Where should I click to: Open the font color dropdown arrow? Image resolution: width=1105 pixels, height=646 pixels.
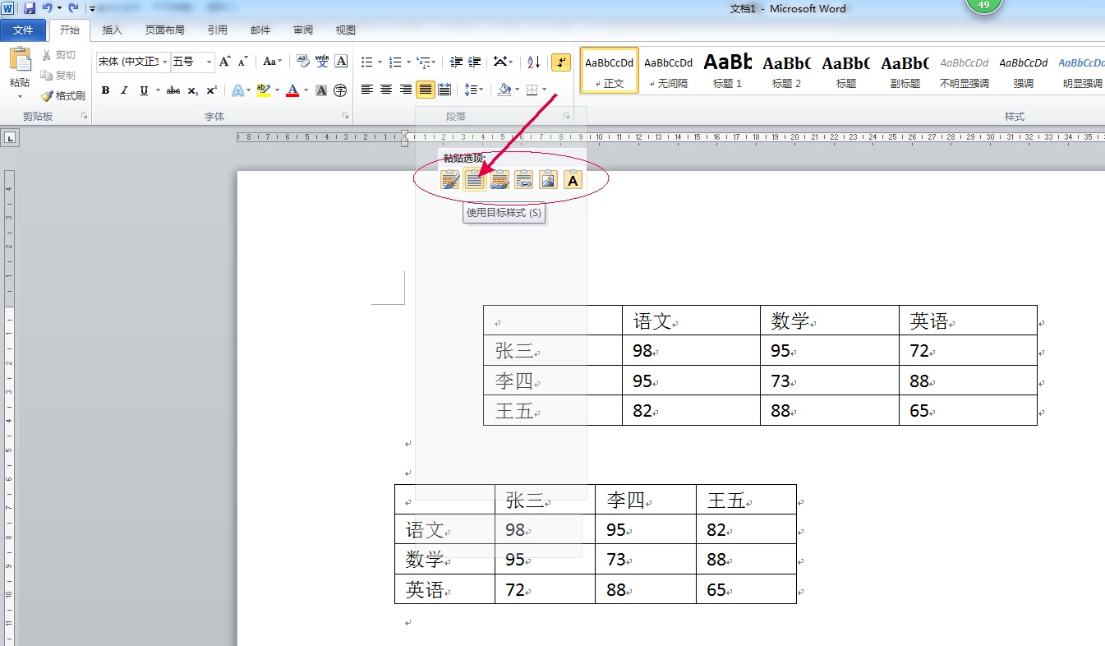pos(306,90)
